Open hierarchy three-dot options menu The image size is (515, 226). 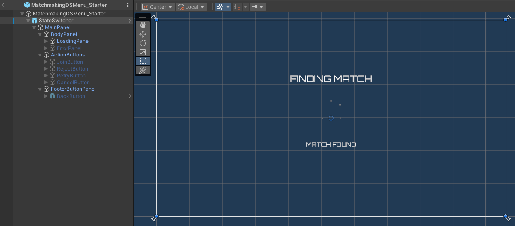(x=127, y=5)
